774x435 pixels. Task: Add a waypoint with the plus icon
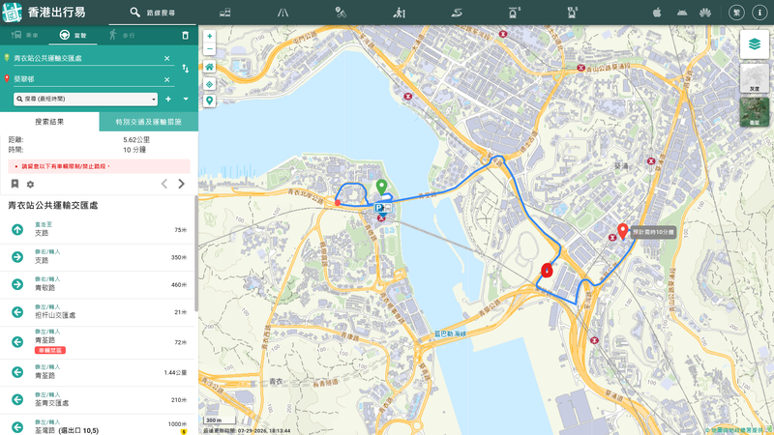click(167, 100)
